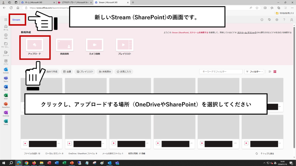Screen dimensions: 296x166
Task: Launch Excel from the left sidebar
Action: (6, 96)
